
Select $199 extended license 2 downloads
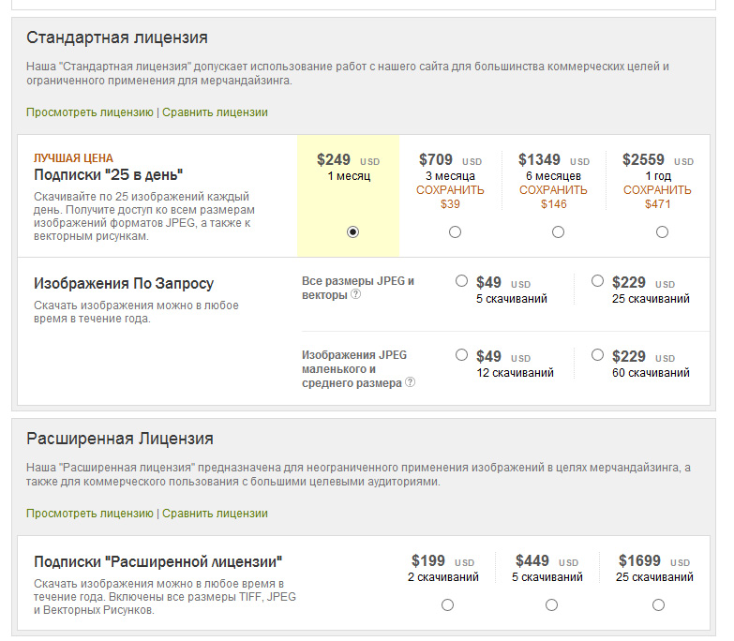coord(447,605)
